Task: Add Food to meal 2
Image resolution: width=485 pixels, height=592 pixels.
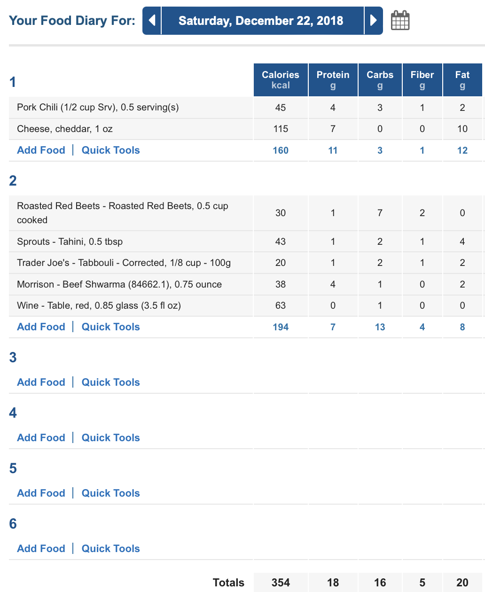Action: tap(41, 327)
